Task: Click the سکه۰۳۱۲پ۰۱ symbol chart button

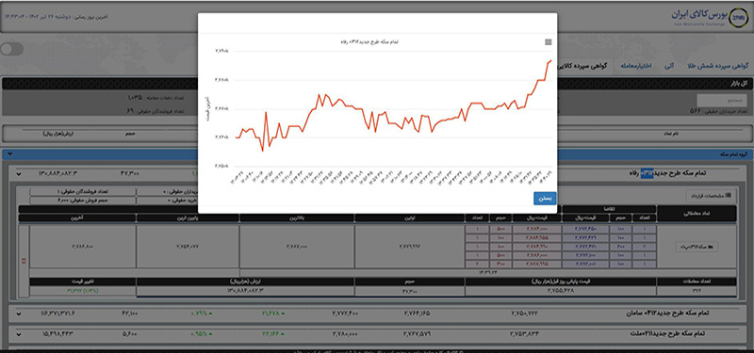Action: 697,247
